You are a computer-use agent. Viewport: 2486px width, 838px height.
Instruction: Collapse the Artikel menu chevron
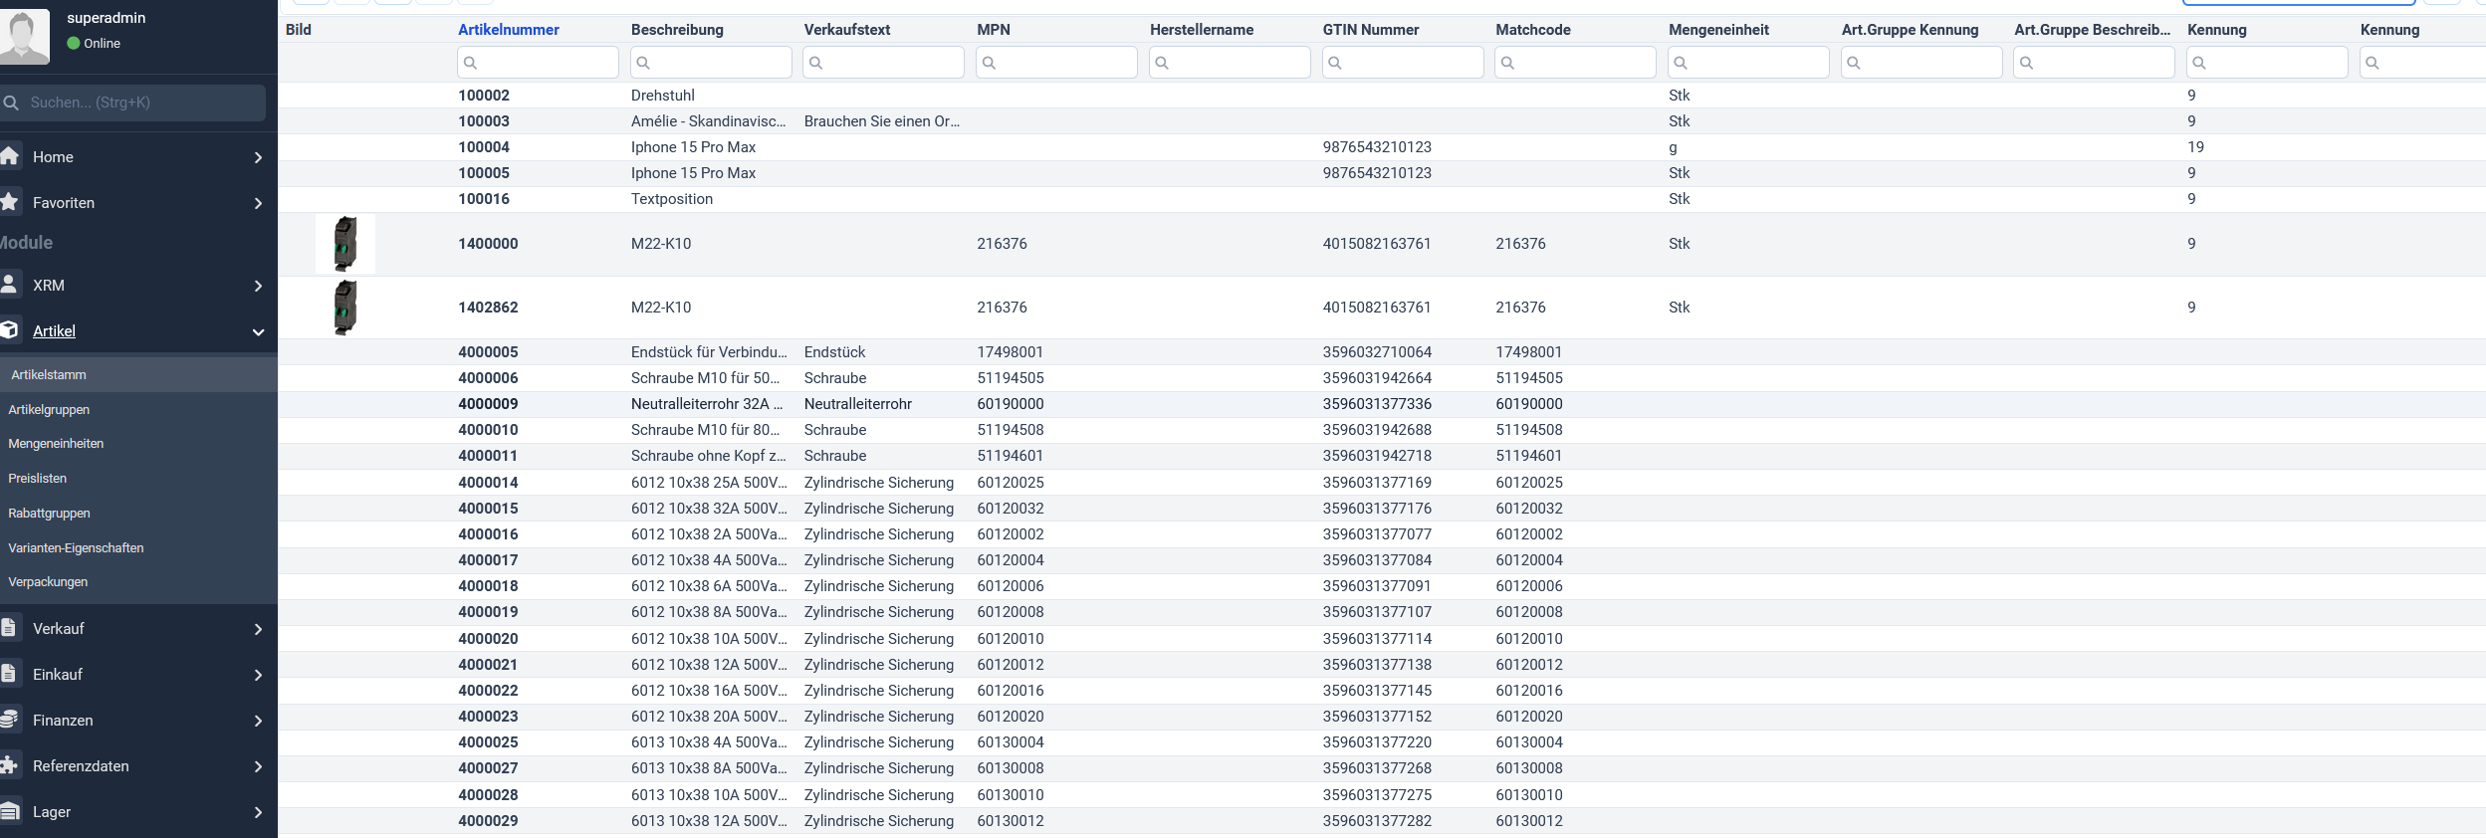(x=258, y=331)
